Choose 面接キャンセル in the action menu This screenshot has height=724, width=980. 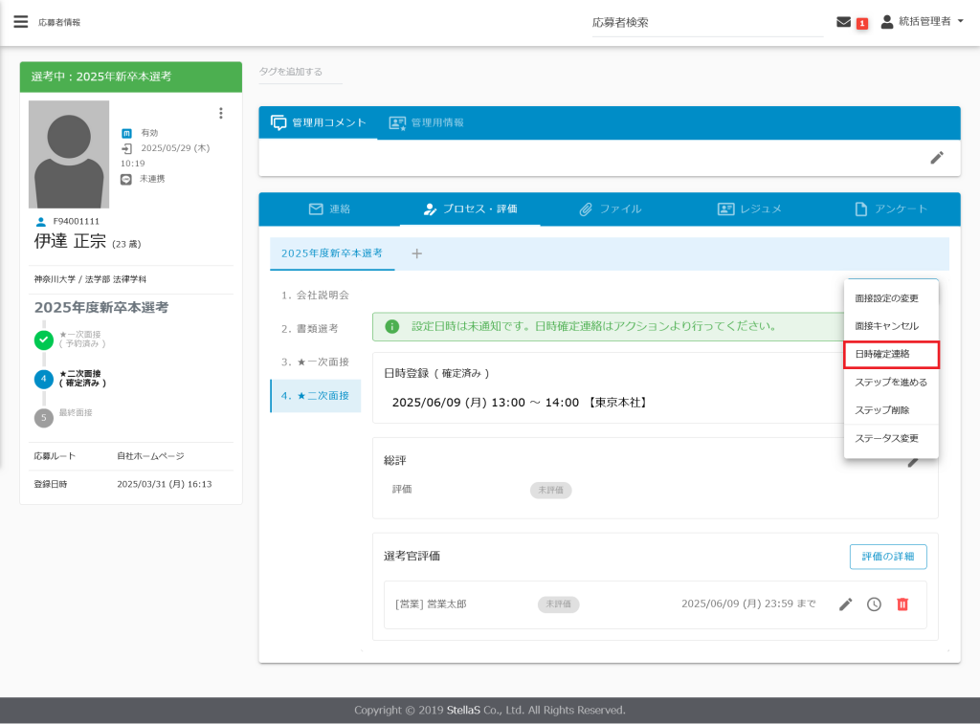pyautogui.click(x=886, y=326)
